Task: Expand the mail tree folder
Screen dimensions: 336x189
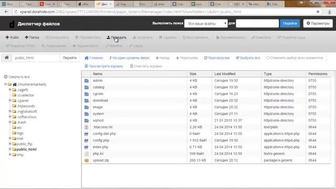Action: pos(10,138)
